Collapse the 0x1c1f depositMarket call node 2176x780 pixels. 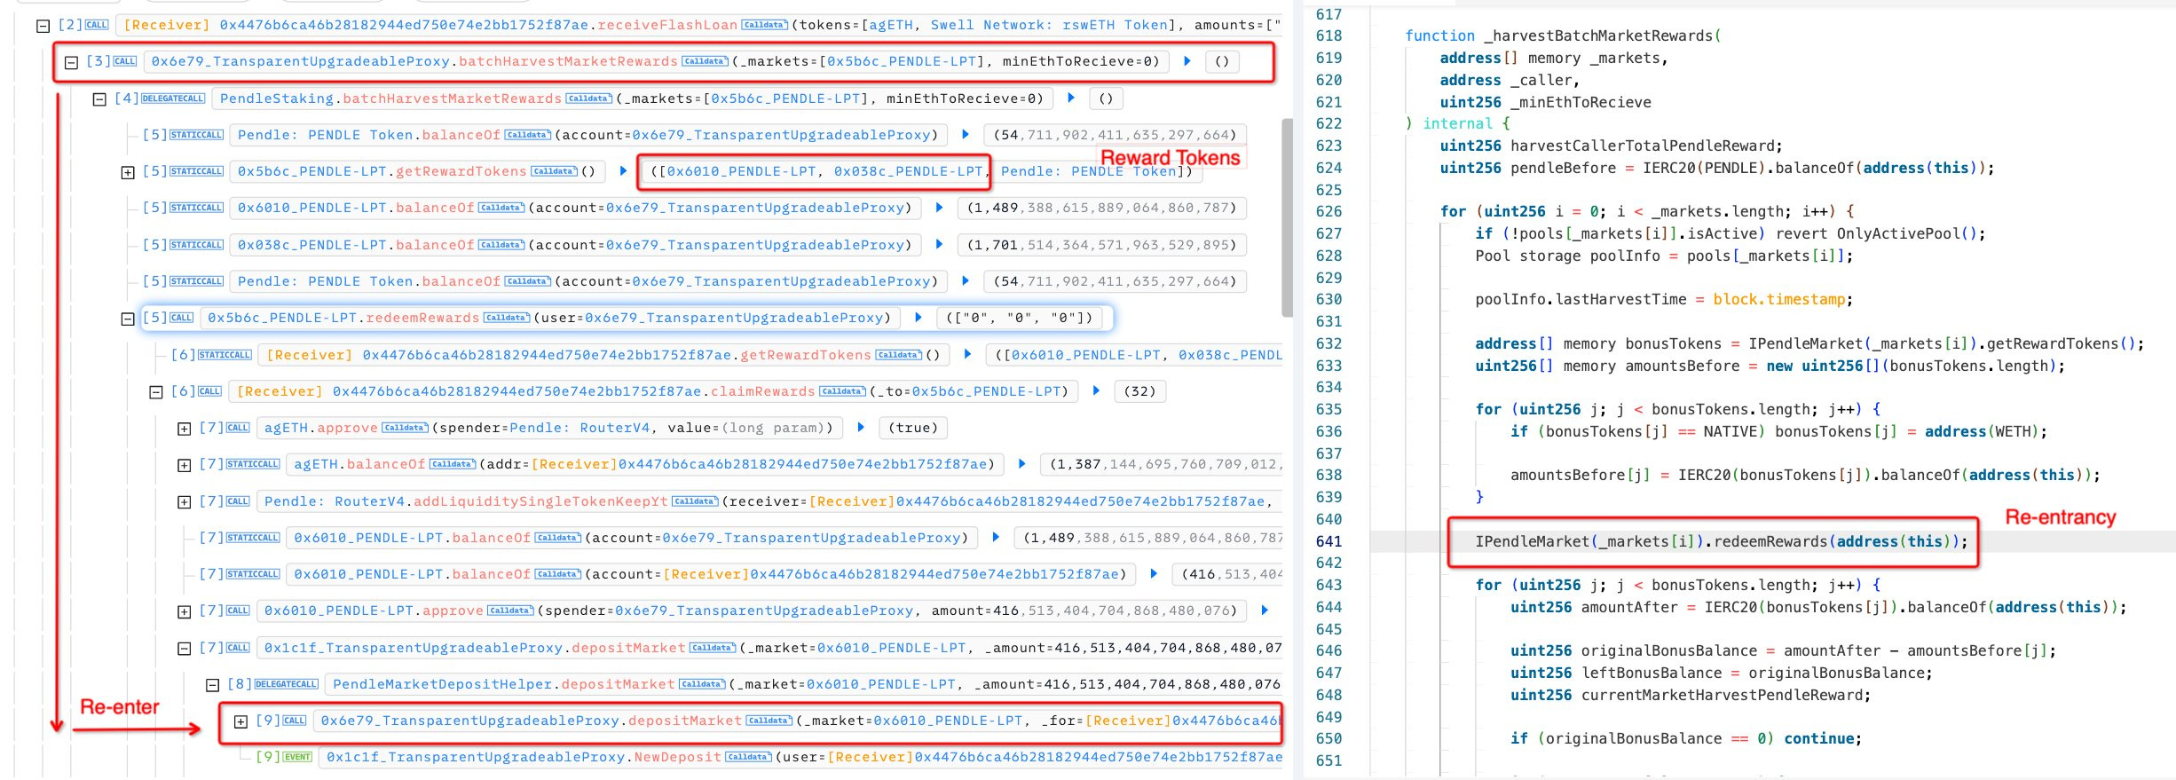(185, 649)
